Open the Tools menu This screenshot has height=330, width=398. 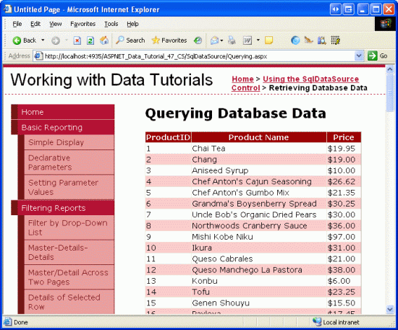(111, 24)
